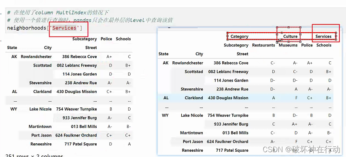Click the Schools header in the two-column output

point(123,39)
